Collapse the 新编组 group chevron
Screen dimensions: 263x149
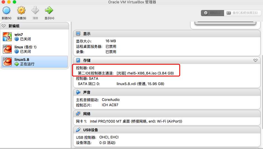pos(4,26)
